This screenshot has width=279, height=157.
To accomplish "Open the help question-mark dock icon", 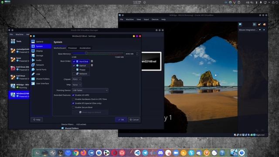I will tap(222, 153).
